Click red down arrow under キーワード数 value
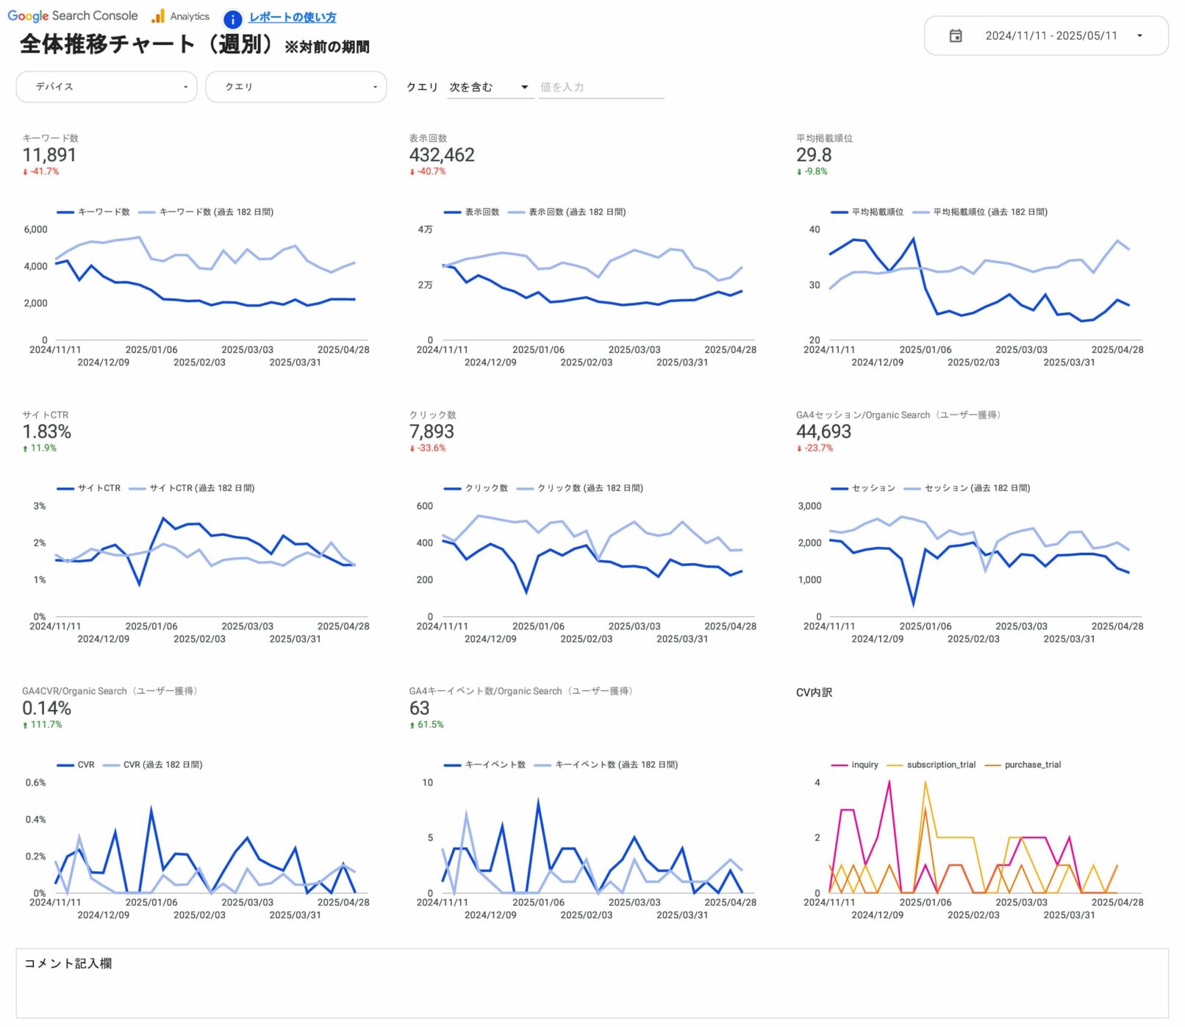This screenshot has height=1027, width=1185. click(25, 172)
